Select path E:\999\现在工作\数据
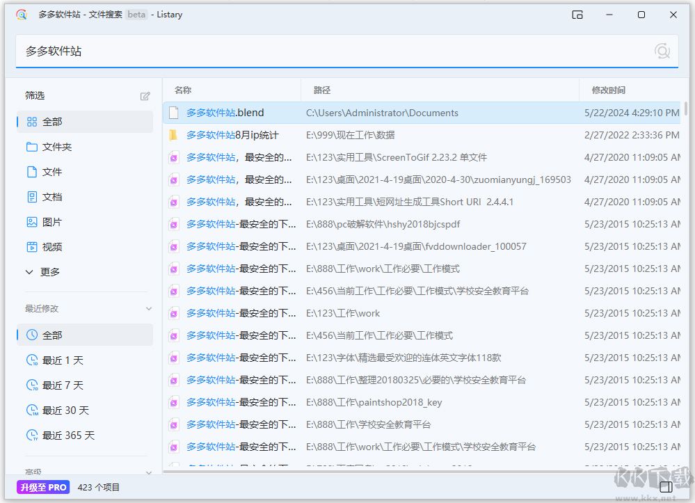 [x=350, y=135]
